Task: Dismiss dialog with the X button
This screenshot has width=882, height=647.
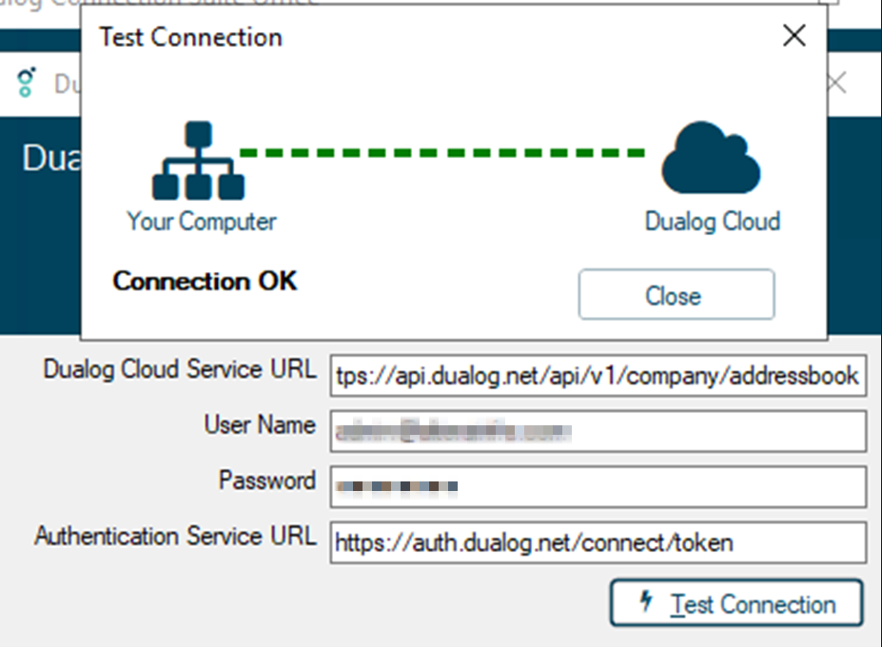Action: click(x=794, y=36)
